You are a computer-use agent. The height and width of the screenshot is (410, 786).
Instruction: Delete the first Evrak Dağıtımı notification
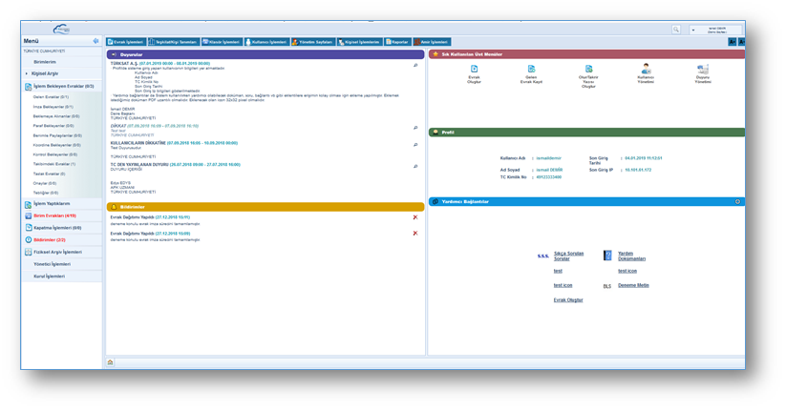415,217
